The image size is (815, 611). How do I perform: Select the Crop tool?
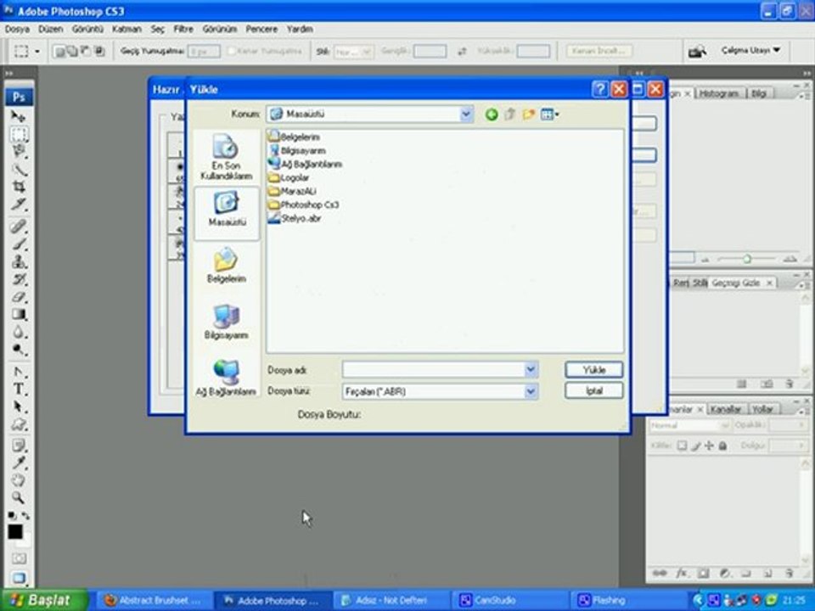click(19, 187)
